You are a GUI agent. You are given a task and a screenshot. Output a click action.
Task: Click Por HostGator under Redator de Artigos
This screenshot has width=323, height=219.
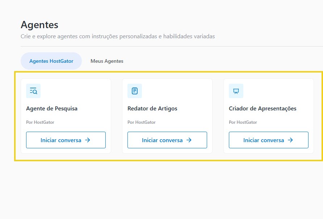[x=142, y=122]
